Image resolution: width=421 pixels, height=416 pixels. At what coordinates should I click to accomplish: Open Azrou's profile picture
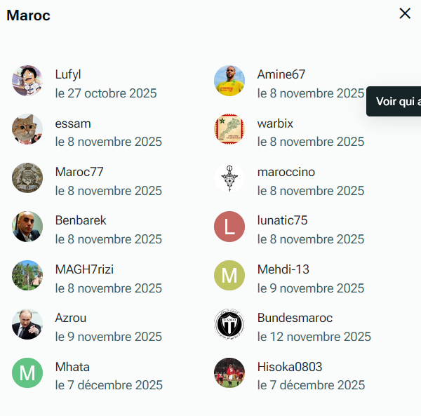[x=27, y=324]
